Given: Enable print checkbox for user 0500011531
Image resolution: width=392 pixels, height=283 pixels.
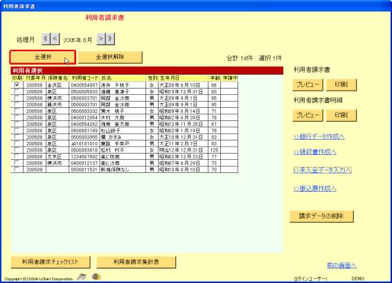Looking at the screenshot, I should coord(17,170).
